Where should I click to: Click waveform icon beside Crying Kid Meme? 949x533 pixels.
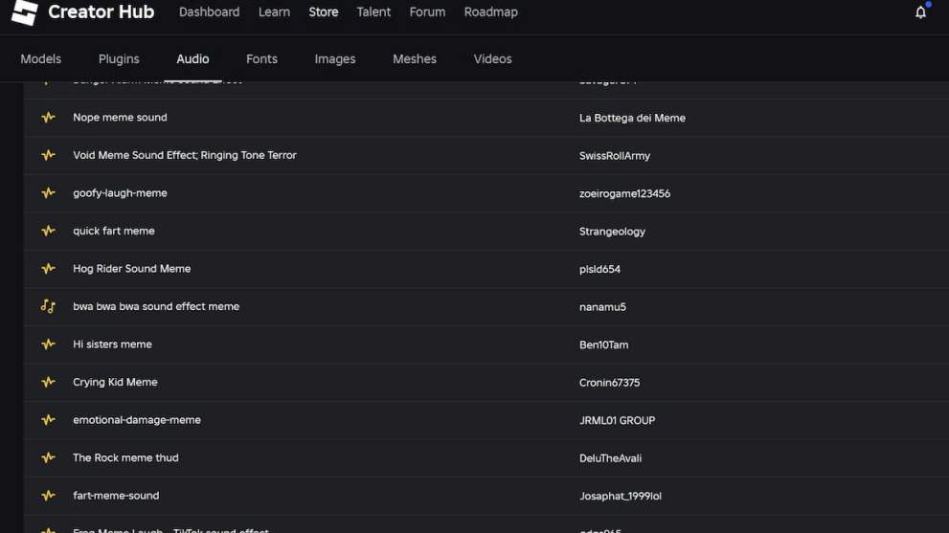click(48, 382)
